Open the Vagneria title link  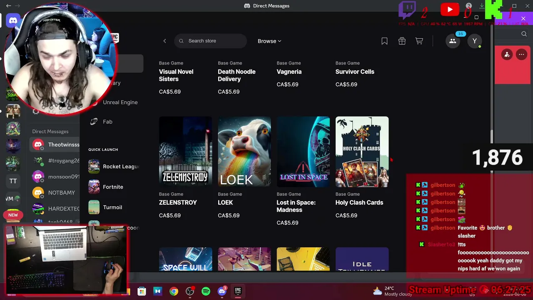coord(289,72)
